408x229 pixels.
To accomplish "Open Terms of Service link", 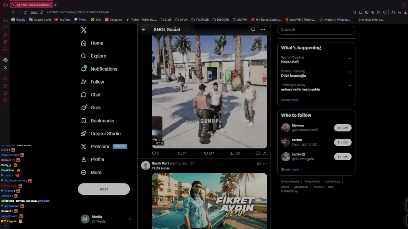I will (x=290, y=182).
